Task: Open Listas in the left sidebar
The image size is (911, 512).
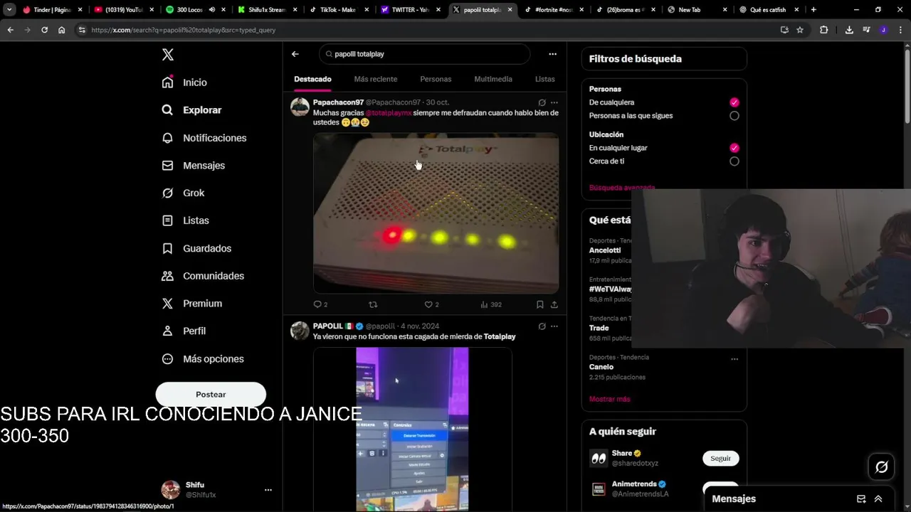Action: (186, 220)
